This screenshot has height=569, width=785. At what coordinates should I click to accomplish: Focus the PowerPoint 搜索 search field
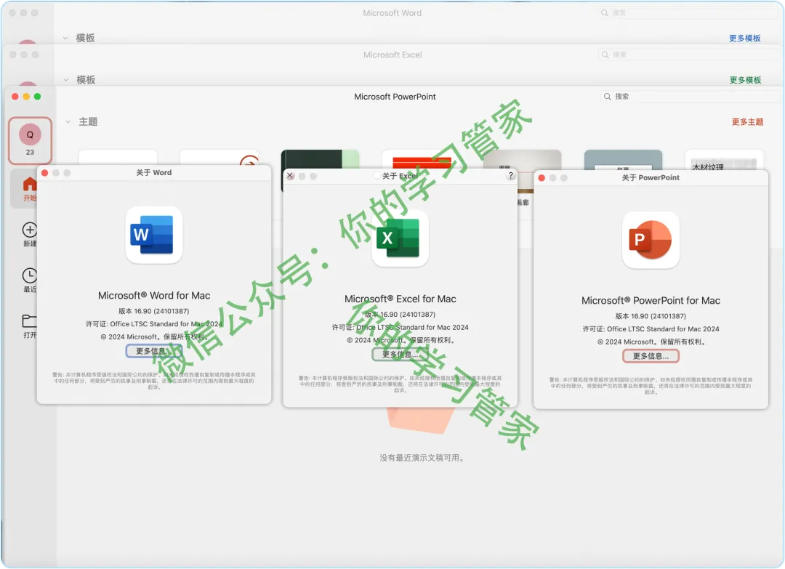tap(690, 97)
